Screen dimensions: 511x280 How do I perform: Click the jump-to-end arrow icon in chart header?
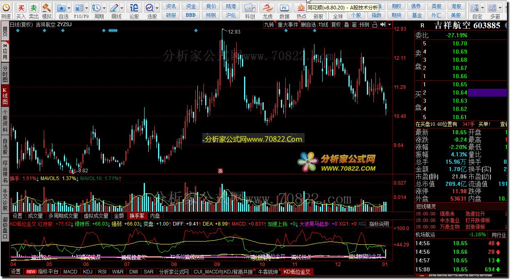(382, 25)
